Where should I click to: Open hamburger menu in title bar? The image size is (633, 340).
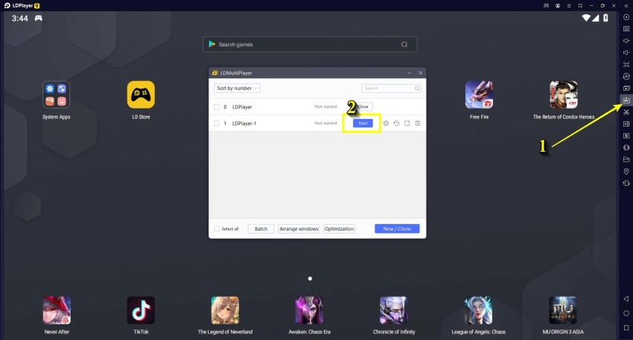point(569,6)
